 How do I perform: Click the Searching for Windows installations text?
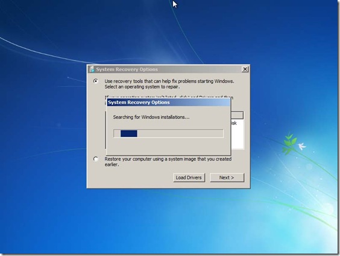pyautogui.click(x=151, y=117)
